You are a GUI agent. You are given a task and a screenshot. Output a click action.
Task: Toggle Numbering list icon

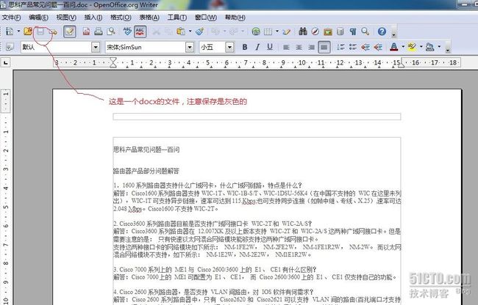click(x=340, y=47)
